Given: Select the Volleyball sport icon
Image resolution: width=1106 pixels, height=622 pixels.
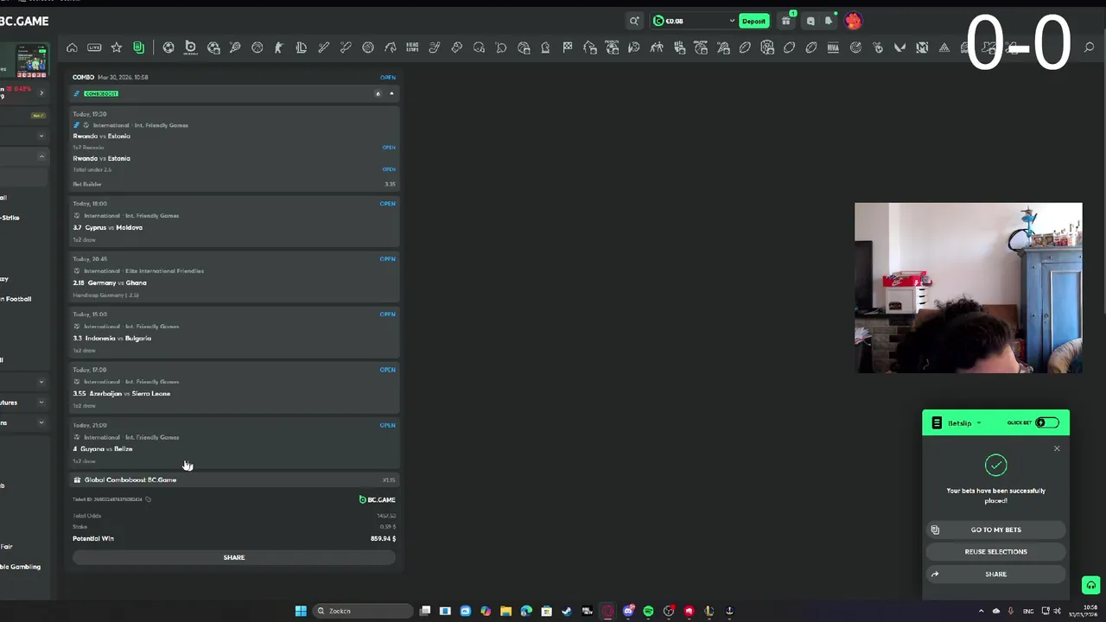Looking at the screenshot, I should point(367,48).
